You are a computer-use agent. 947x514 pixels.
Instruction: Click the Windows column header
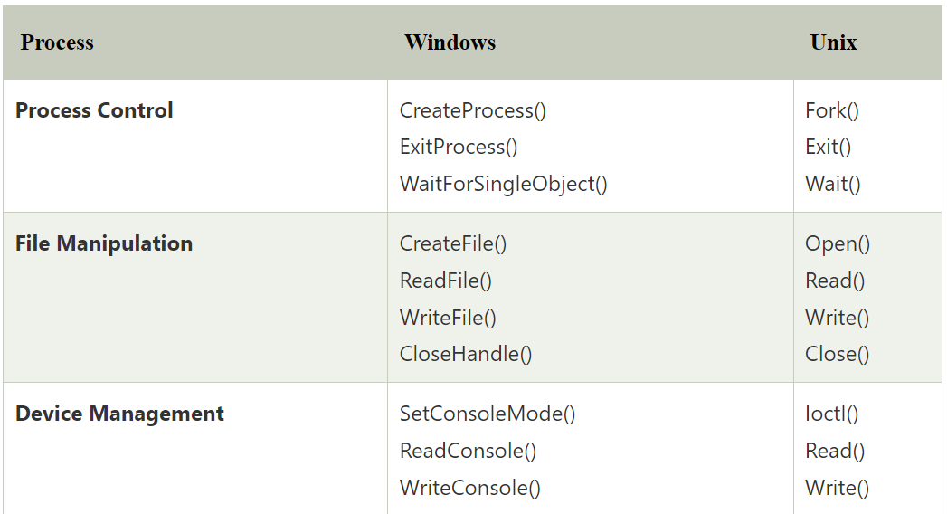[450, 43]
